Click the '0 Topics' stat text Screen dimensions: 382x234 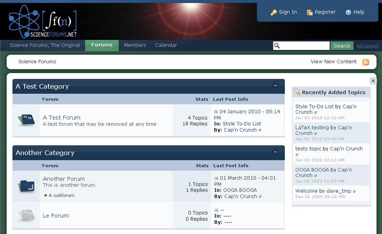198,213
